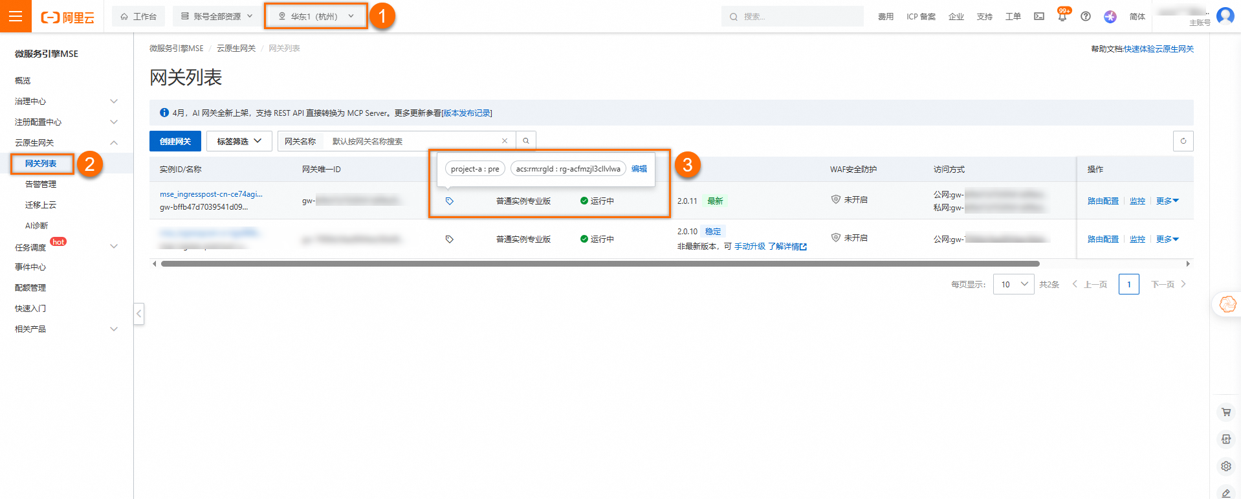This screenshot has height=499, width=1241.
Task: Open 费用 in top navigation
Action: point(885,17)
